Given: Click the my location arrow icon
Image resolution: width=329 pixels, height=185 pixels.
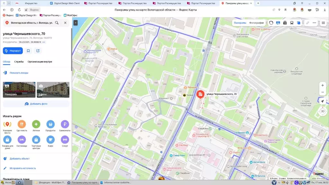Looking at the screenshot, I should click(323, 101).
